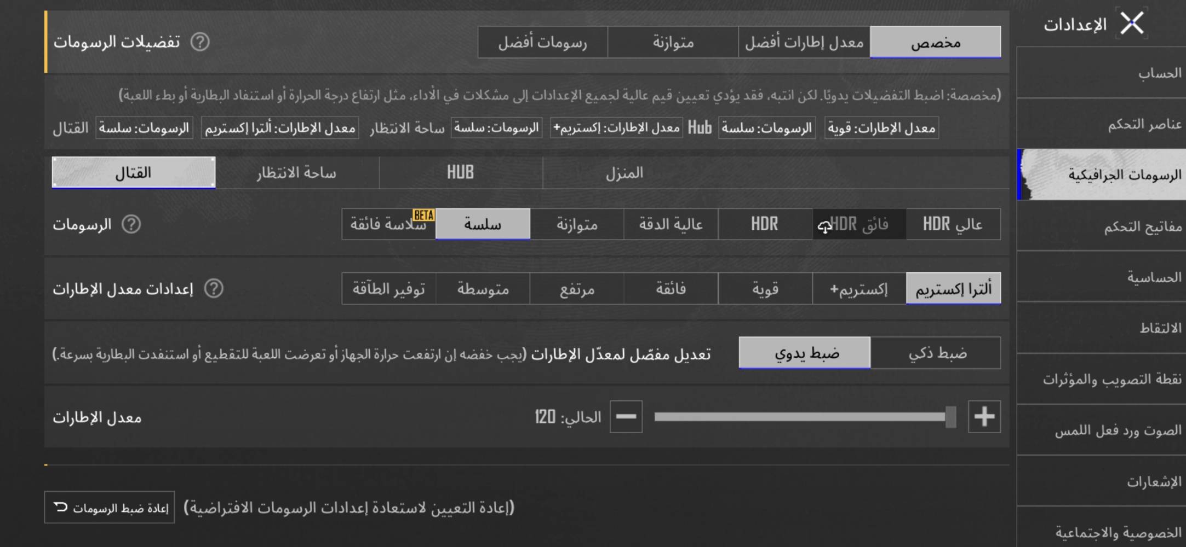Set frame rate to قوية
This screenshot has height=547, width=1186.
coord(765,288)
